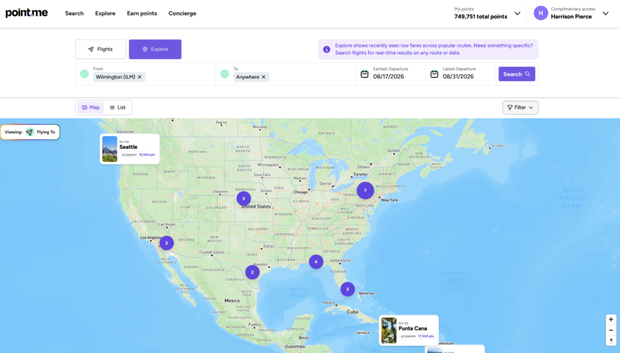620x353 pixels.
Task: Click the Punta Cana 17,500 pts price
Action: [426, 336]
